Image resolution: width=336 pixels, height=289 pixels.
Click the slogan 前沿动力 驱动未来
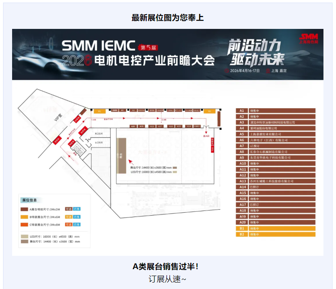click(x=256, y=52)
